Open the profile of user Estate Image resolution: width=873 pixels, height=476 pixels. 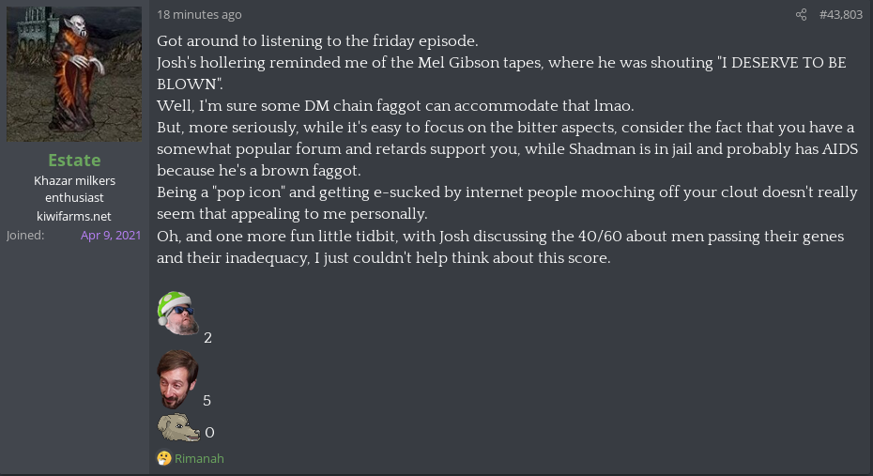74,161
